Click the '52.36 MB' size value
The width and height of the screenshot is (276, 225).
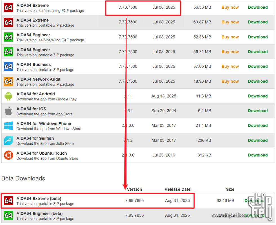pyautogui.click(x=202, y=37)
